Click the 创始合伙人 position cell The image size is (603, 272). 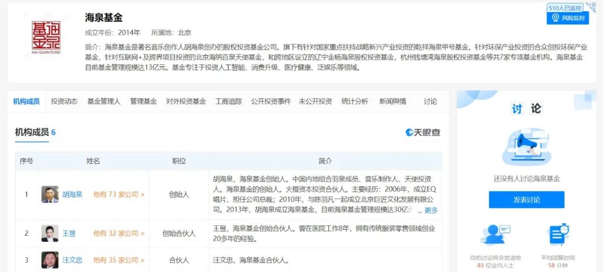coord(179,233)
